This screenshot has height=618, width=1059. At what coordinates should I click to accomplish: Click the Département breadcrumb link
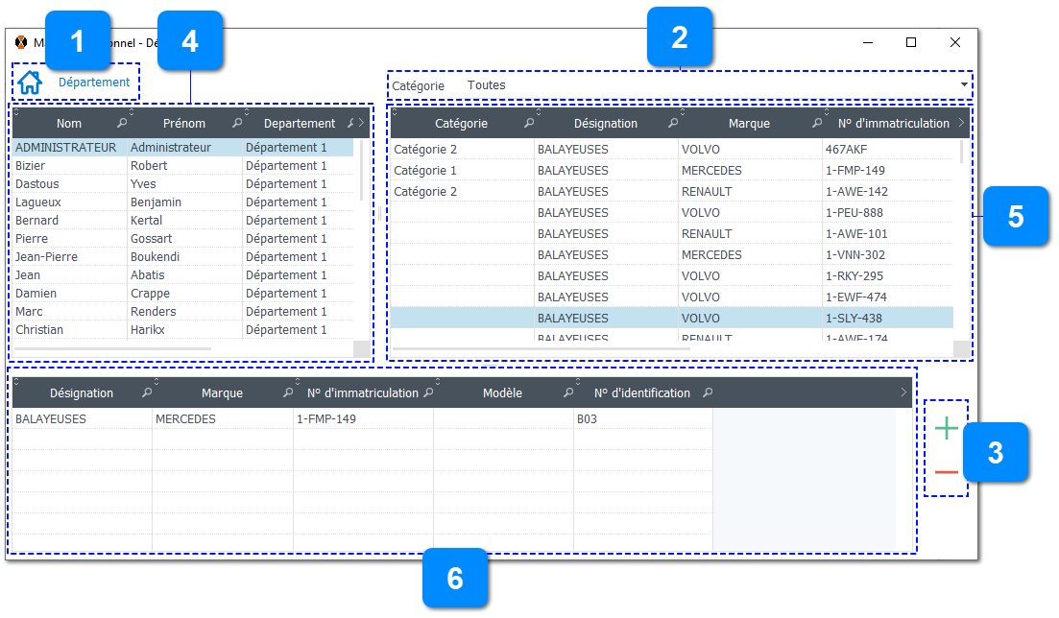pyautogui.click(x=94, y=83)
